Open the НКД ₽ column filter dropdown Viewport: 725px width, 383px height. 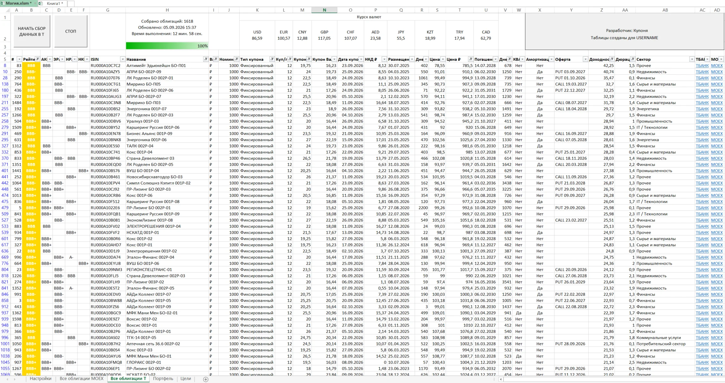[384, 59]
